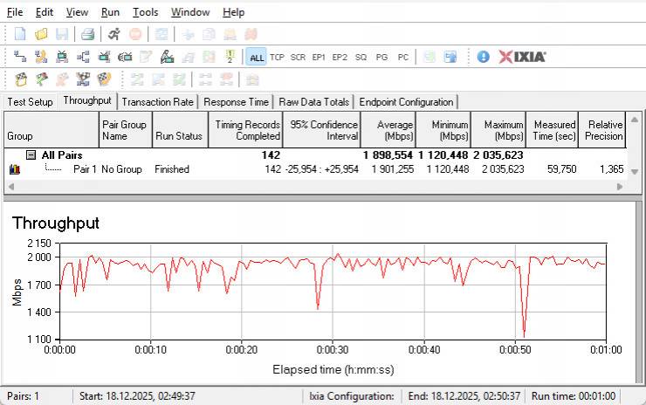The height and width of the screenshot is (405, 646).
Task: Click the Add Pair connection icon
Action: point(20,57)
